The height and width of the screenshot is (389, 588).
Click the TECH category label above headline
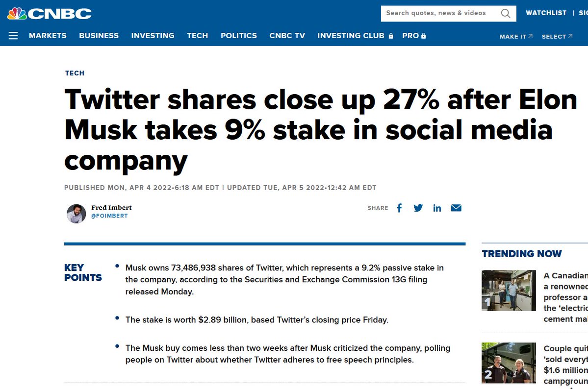point(75,73)
